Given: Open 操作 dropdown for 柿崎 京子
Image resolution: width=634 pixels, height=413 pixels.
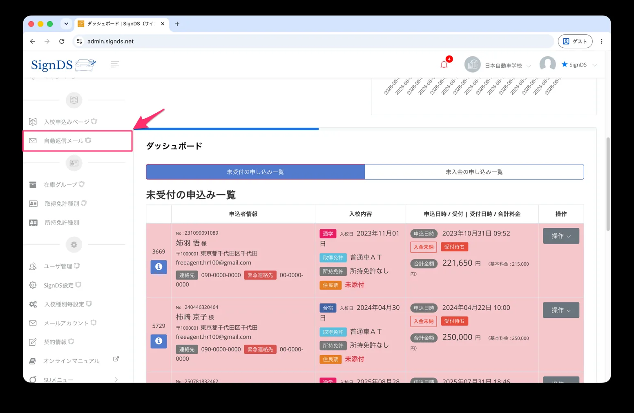Looking at the screenshot, I should tap(561, 310).
